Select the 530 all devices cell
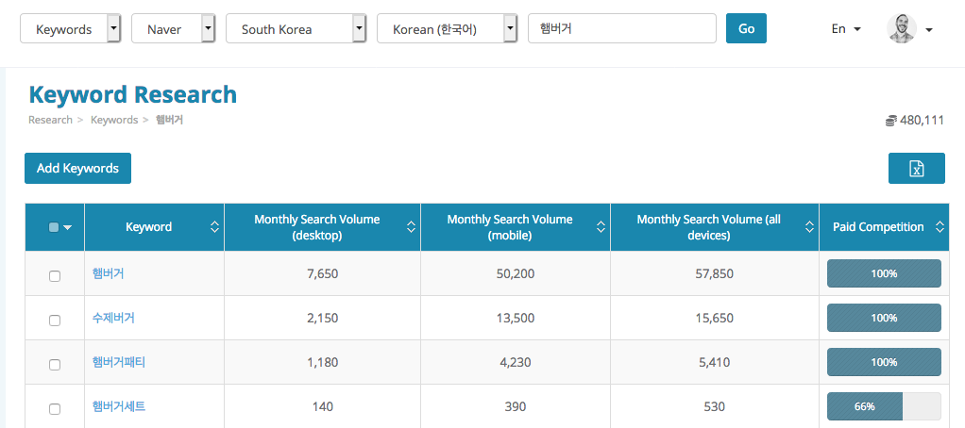The image size is (965, 428). point(714,406)
